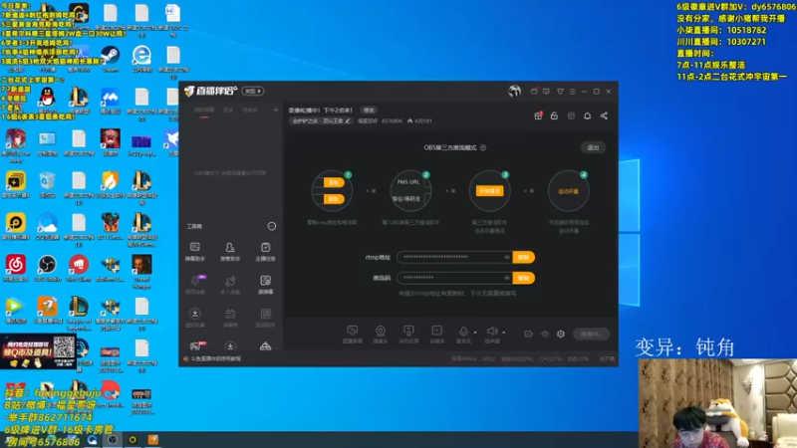The width and height of the screenshot is (797, 448).
Task: Open the Steam desktop shortcut
Action: 111,59
